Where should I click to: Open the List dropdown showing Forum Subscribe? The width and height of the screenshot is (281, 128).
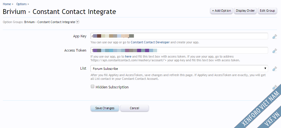coord(179,69)
